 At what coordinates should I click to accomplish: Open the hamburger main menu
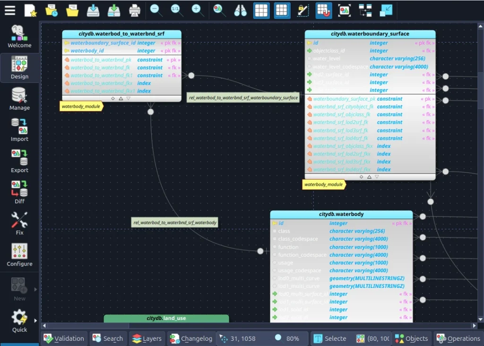[x=10, y=10]
